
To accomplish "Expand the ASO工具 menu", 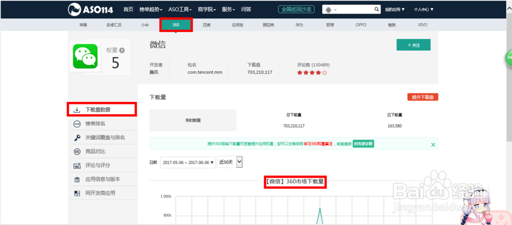I will pos(180,10).
